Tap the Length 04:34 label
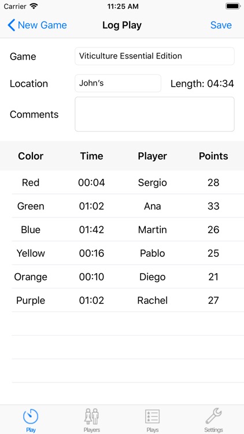Screen dimensions: 244x434 [x=202, y=83]
